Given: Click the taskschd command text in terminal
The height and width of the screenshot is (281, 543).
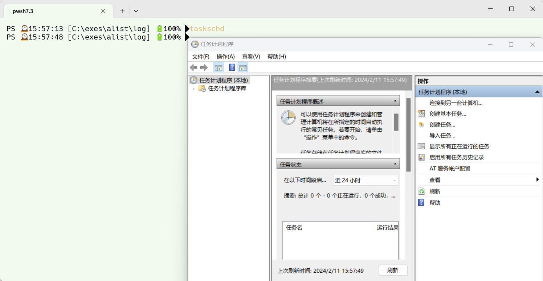Looking at the screenshot, I should click(x=207, y=29).
